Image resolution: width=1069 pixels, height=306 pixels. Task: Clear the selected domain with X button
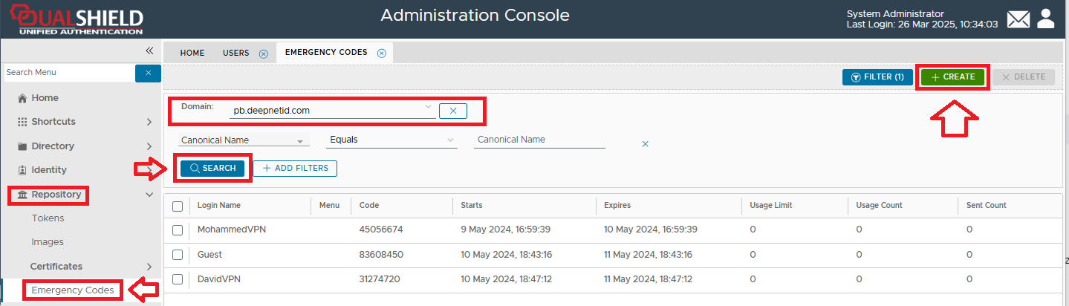click(x=452, y=111)
